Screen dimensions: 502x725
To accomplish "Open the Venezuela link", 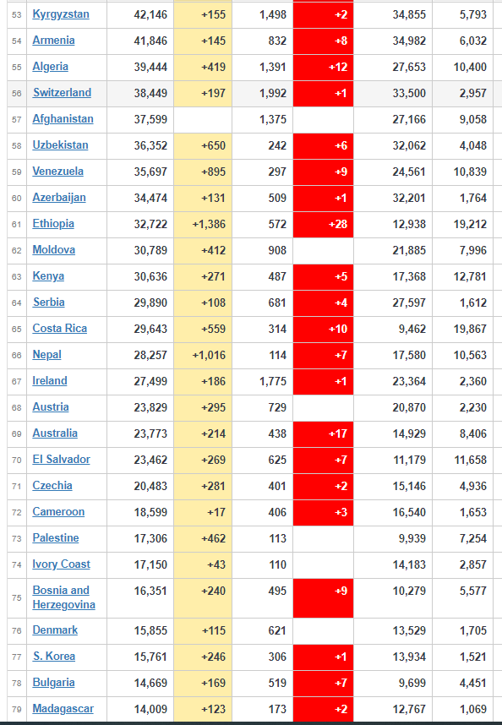I will pyautogui.click(x=57, y=171).
